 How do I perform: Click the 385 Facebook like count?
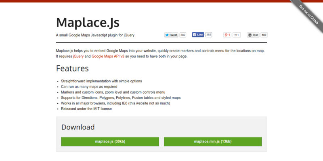coord(209,35)
